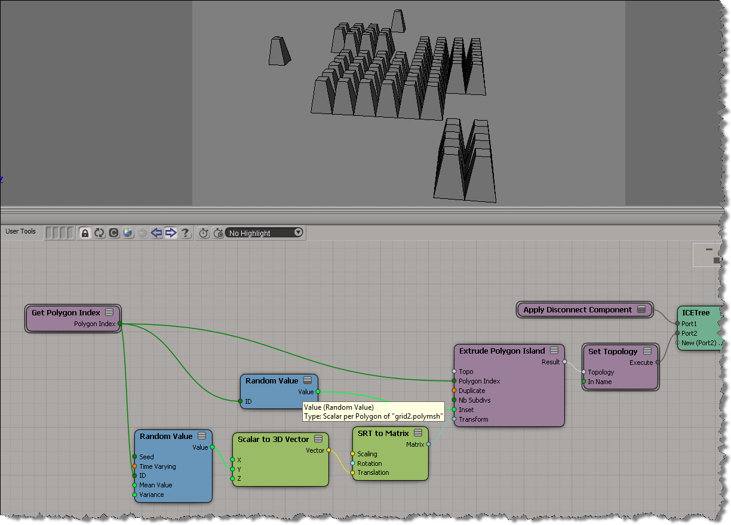Toggle collapse icon on SRT to Matrix node
This screenshot has width=731, height=525.
point(418,433)
